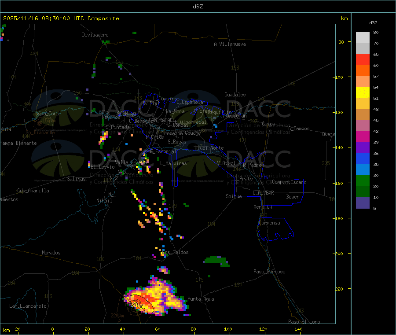
Task: Click the magenta 39-42 dBZ legend swatch
Action: pyautogui.click(x=363, y=136)
